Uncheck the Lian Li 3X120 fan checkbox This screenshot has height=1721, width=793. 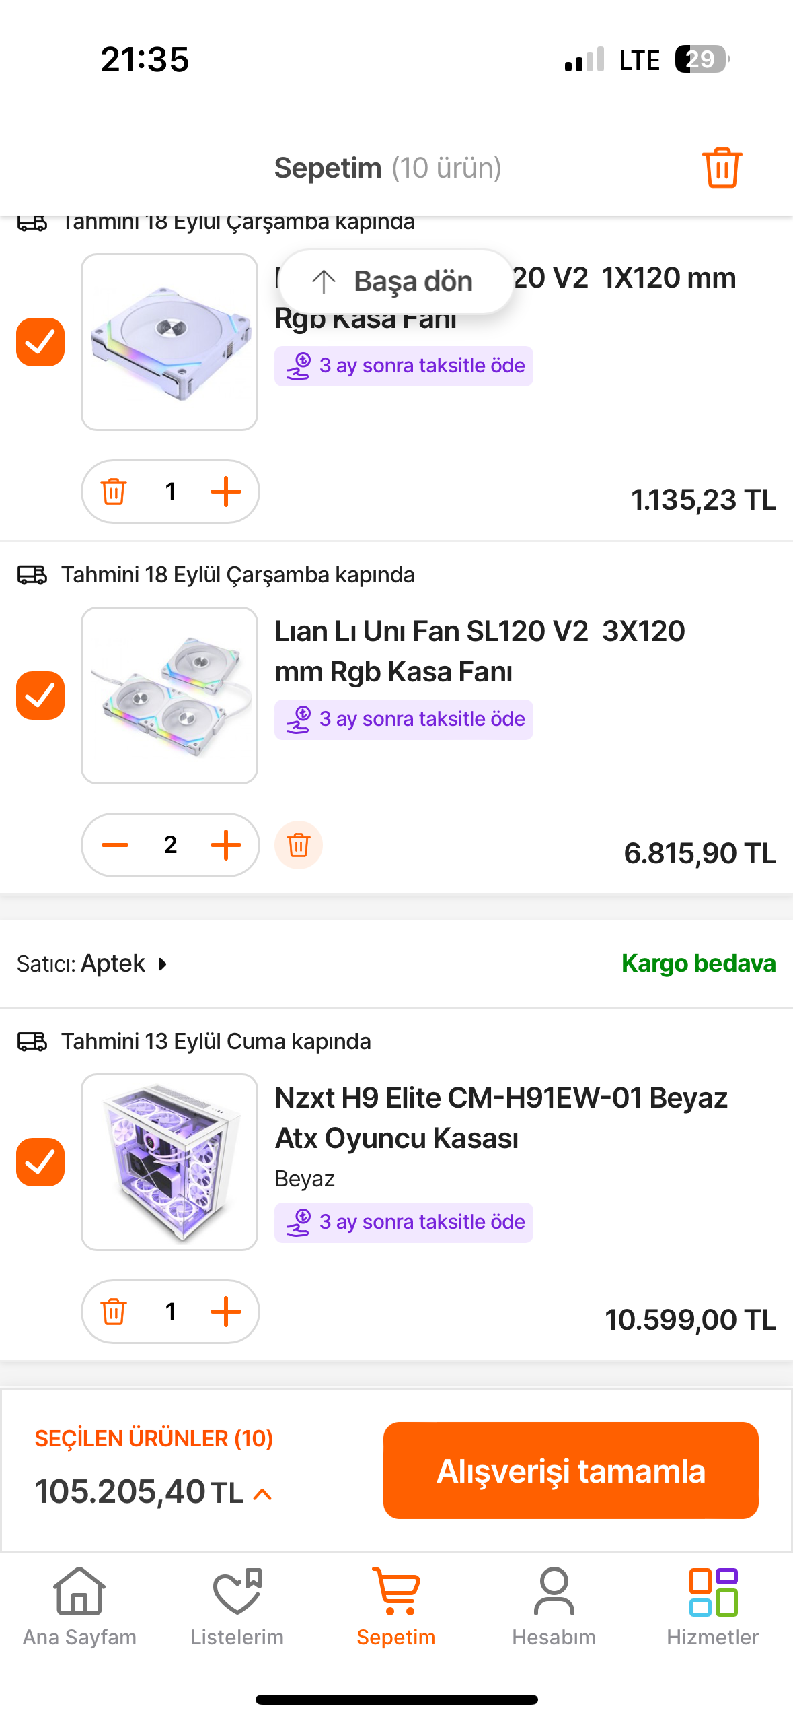point(40,696)
